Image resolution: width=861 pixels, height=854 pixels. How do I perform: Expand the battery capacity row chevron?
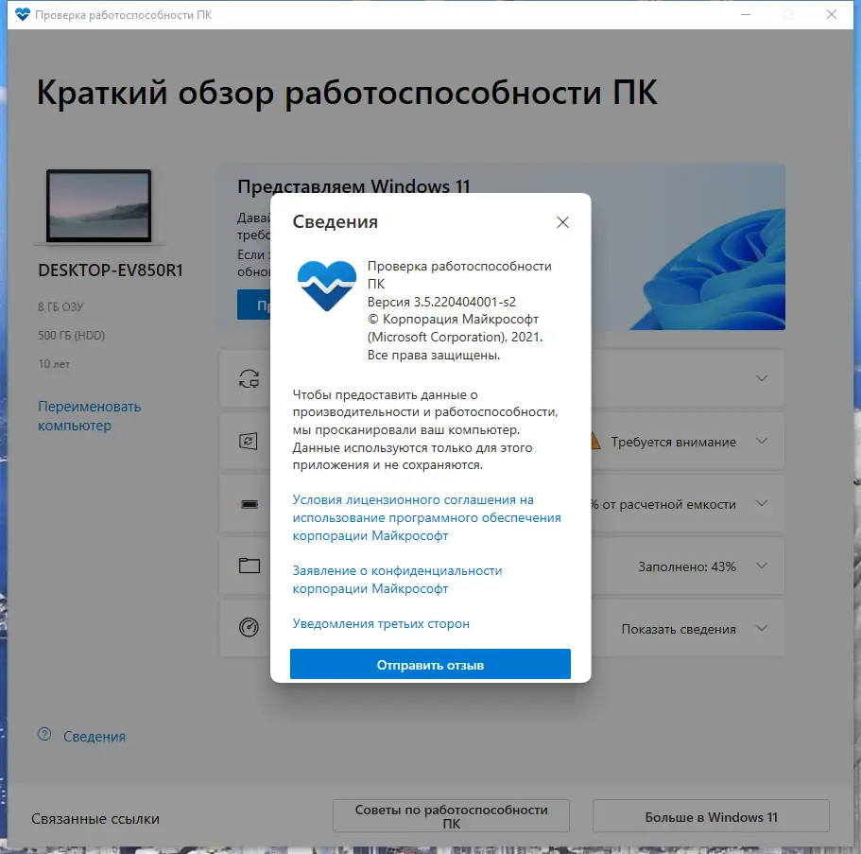point(762,503)
